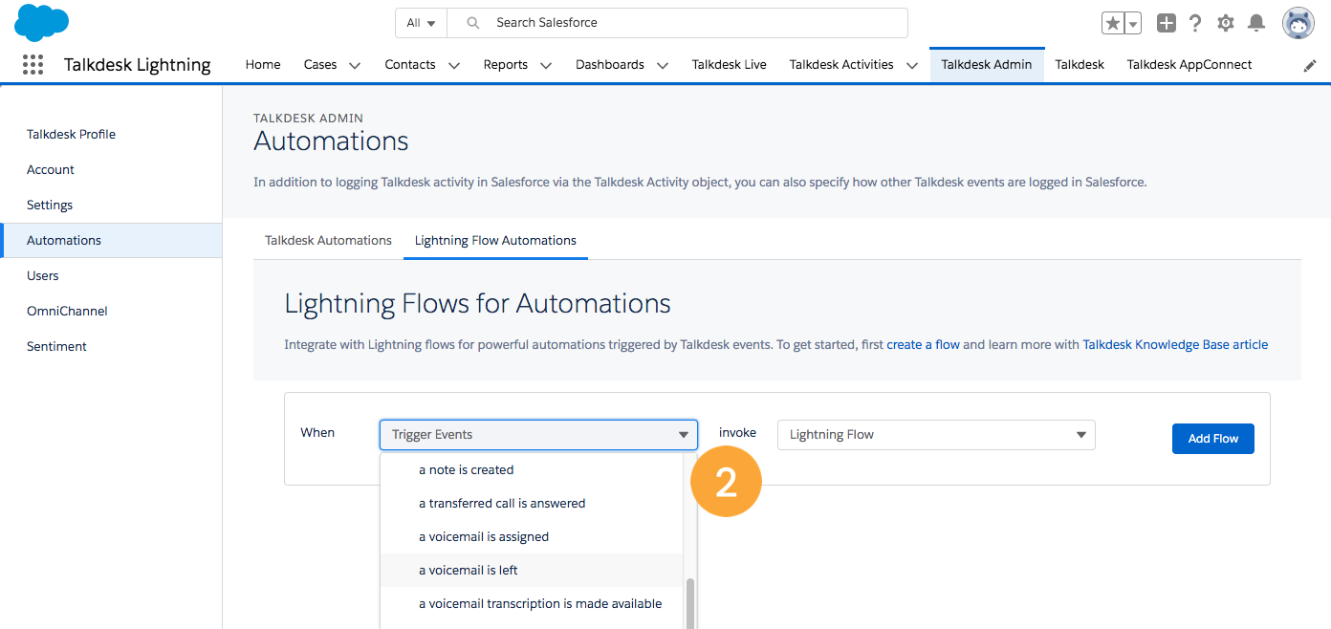Open the Talkdesk Activities tab
This screenshot has height=629, width=1331.
tap(841, 65)
